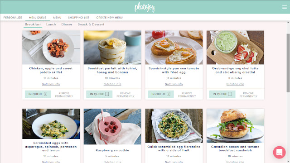290x163 pixels.
Task: Click info icon on pan con tomate queue button
Action: click(x=168, y=94)
